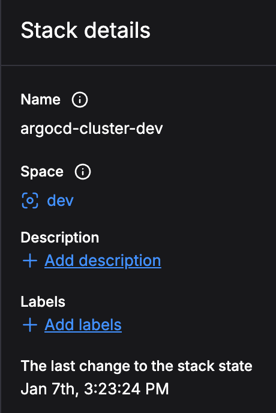Click the divider line under Stack details header
Image resolution: width=276 pixels, height=413 pixels.
click(x=139, y=65)
